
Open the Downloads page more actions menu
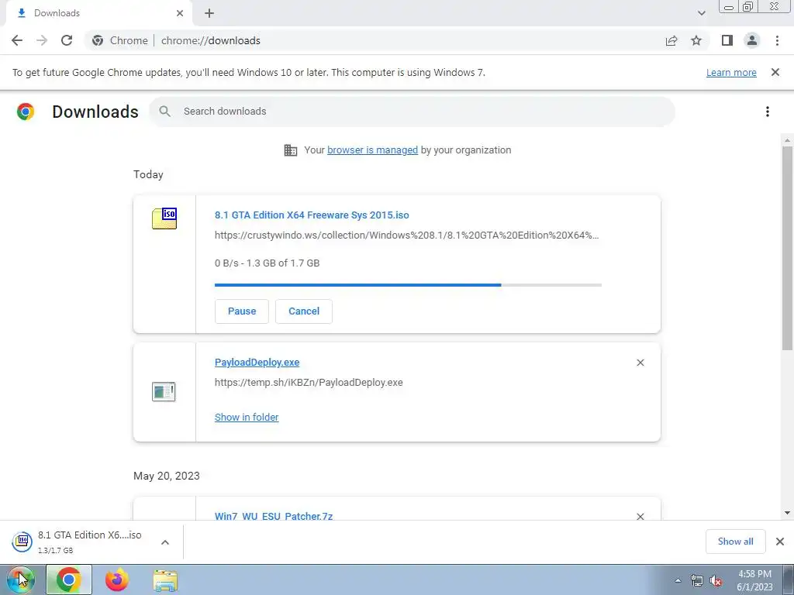tap(768, 112)
